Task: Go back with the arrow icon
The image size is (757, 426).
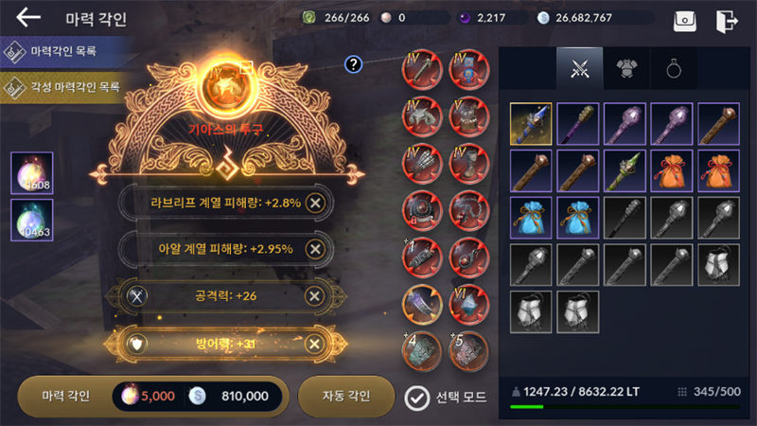Action: pos(28,18)
